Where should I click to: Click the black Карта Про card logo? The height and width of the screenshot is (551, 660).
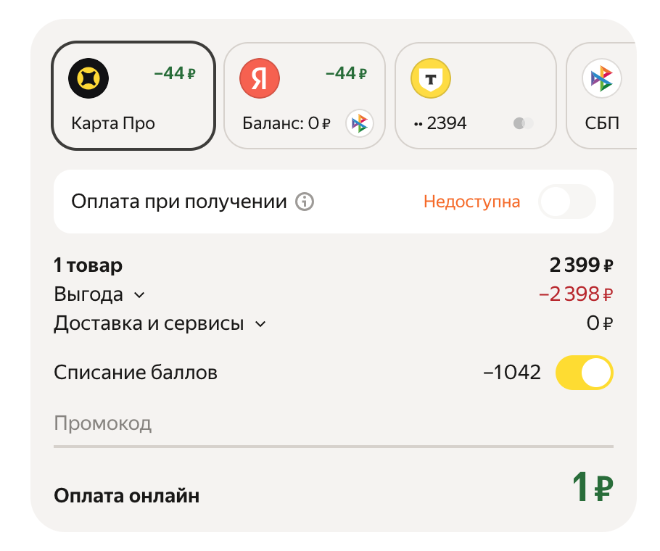[x=88, y=78]
